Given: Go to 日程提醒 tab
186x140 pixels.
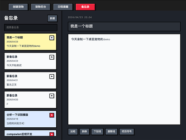Looking at the screenshot, I should (x=63, y=7).
